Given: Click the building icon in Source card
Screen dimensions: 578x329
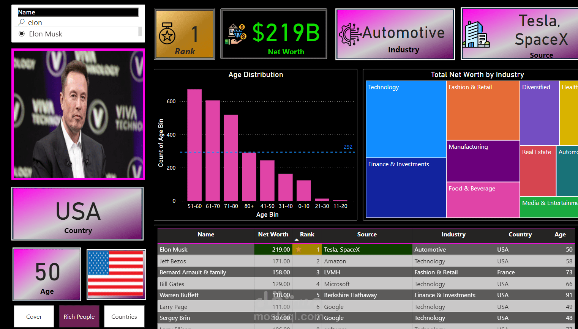Looking at the screenshot, I should tap(476, 34).
